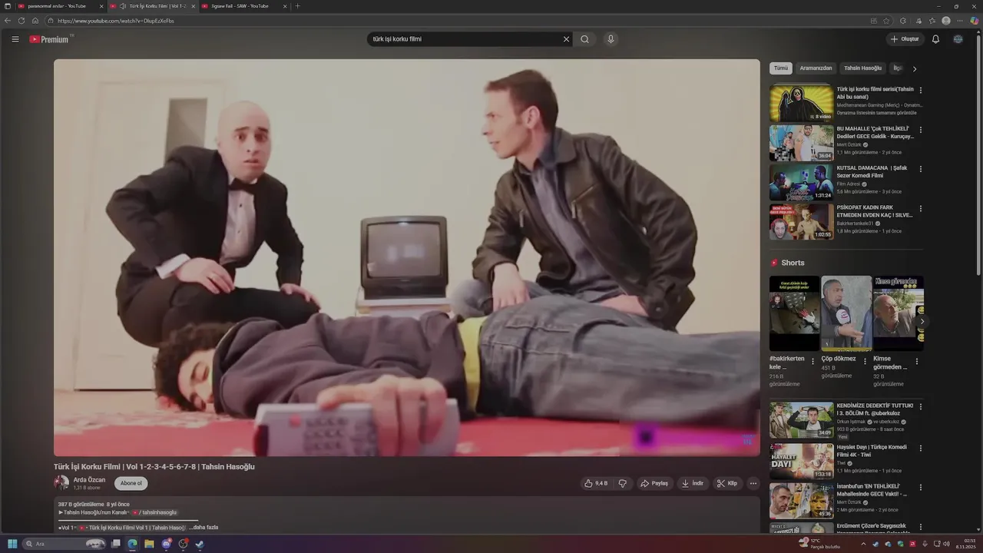This screenshot has width=983, height=553.
Task: Click the browser address bar URL
Action: point(116,21)
